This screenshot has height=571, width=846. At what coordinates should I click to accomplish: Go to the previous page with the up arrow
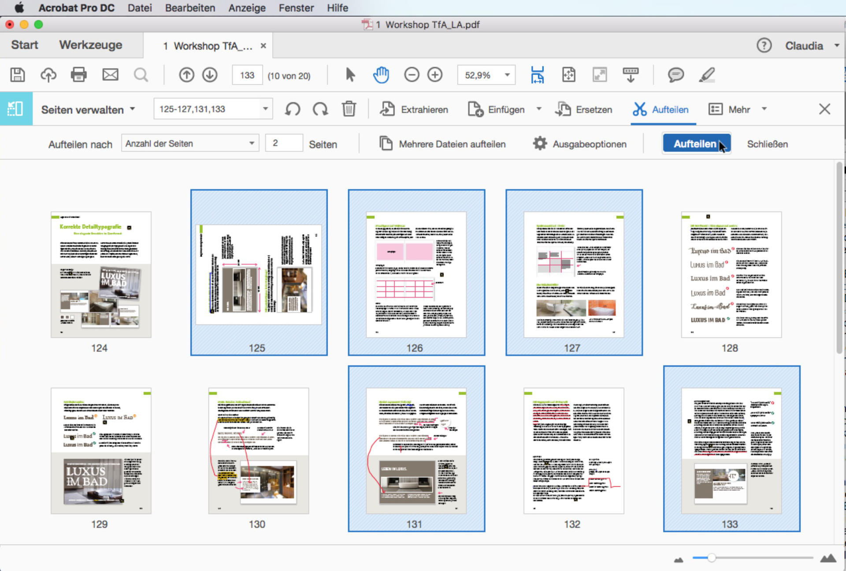click(x=186, y=75)
